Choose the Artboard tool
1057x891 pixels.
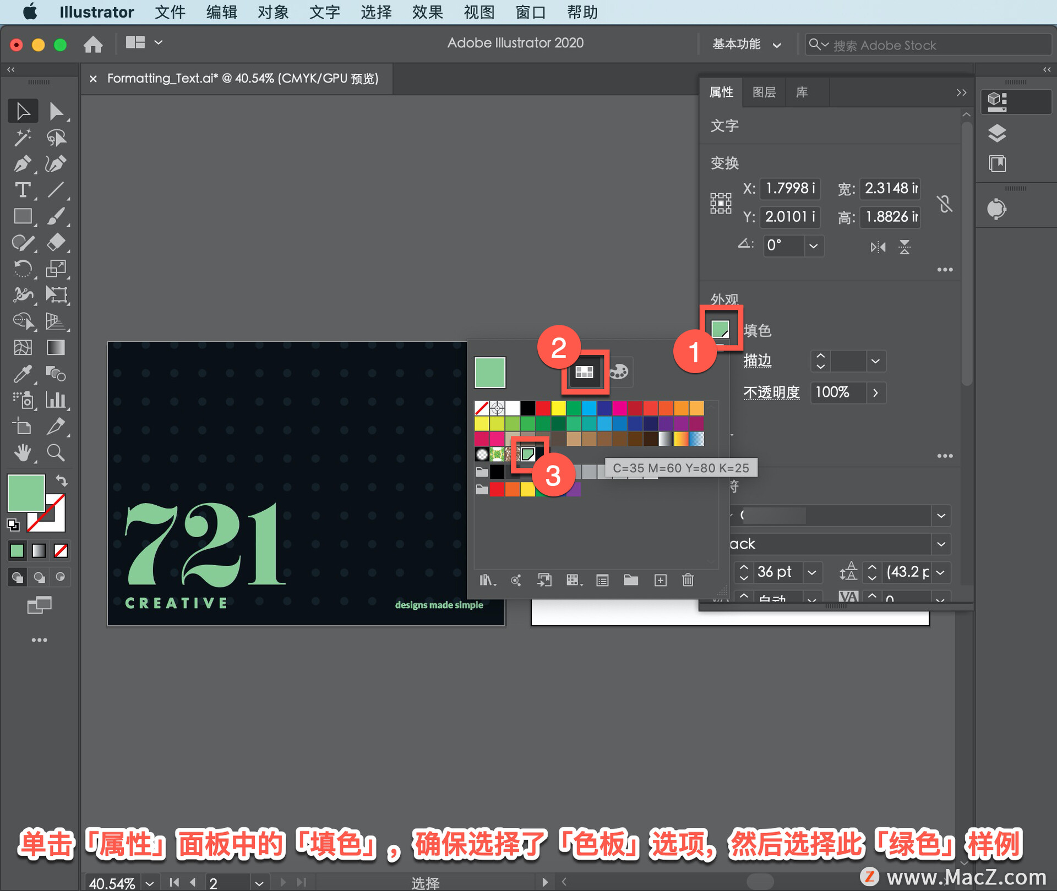[x=23, y=426]
